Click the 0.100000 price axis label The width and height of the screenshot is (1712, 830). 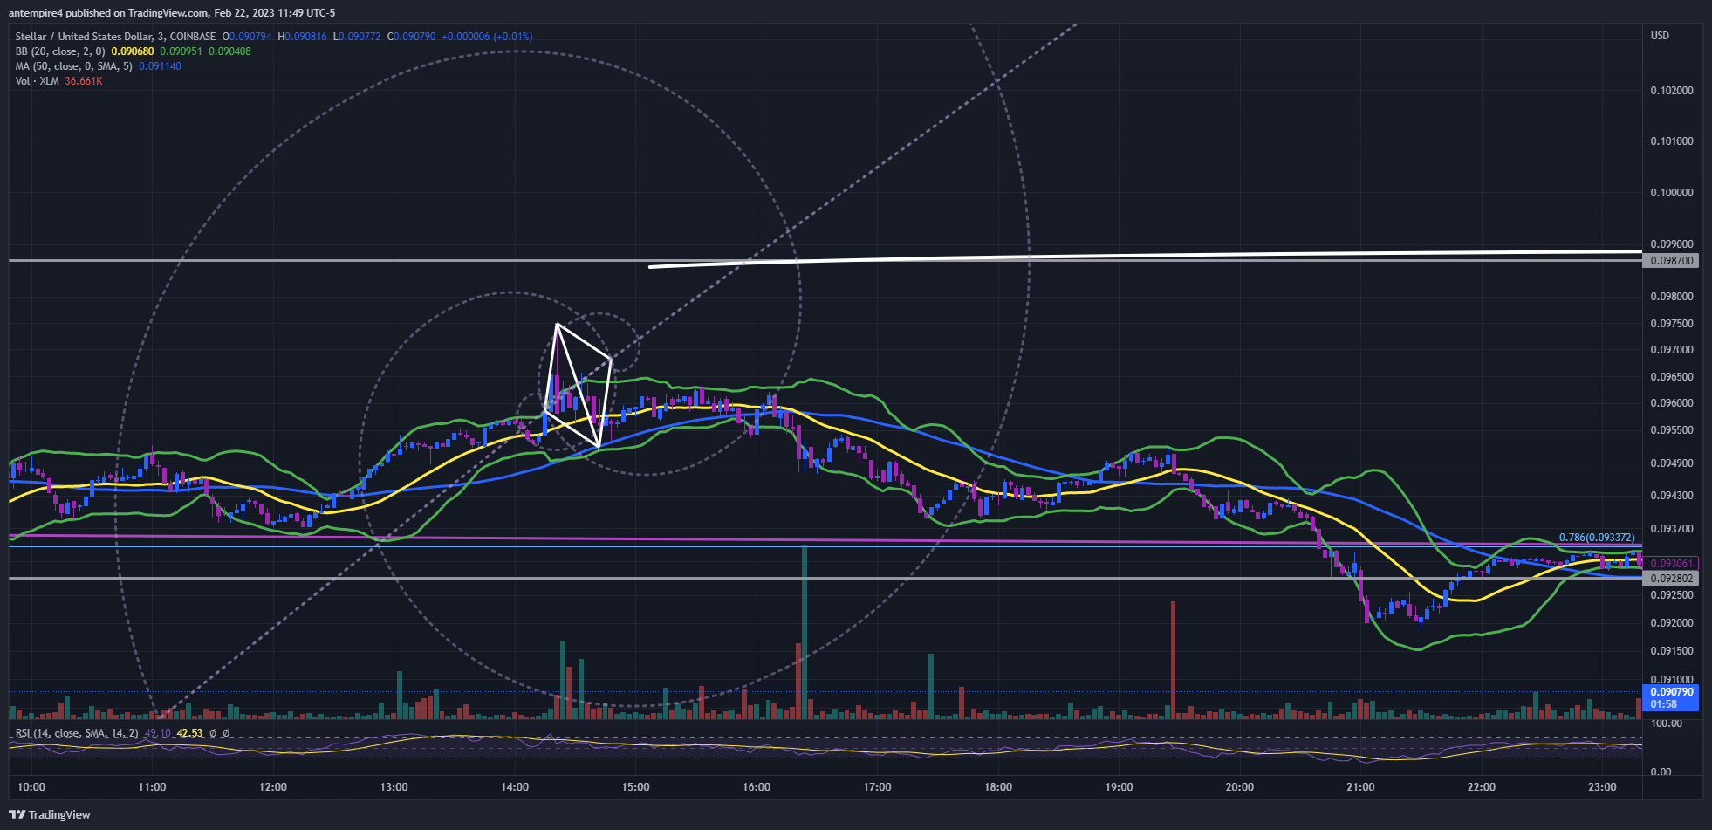(1672, 193)
